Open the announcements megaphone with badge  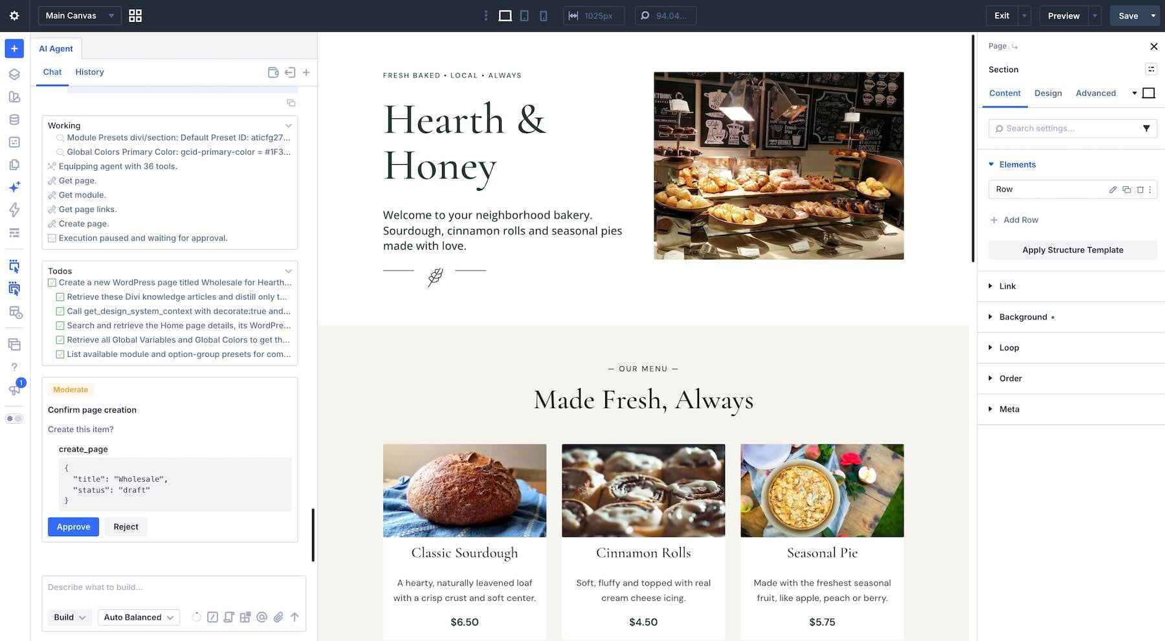coord(16,388)
